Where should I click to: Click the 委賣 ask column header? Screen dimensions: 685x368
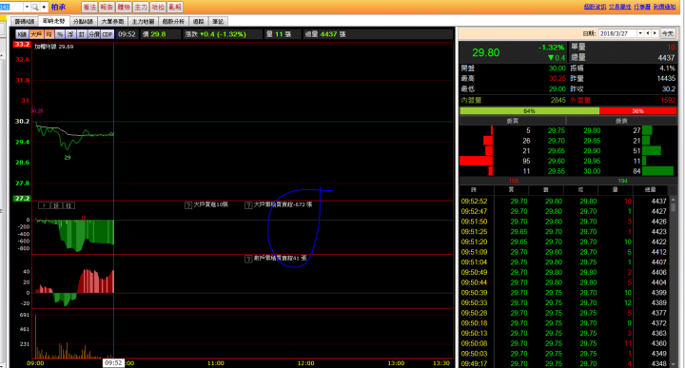(621, 121)
